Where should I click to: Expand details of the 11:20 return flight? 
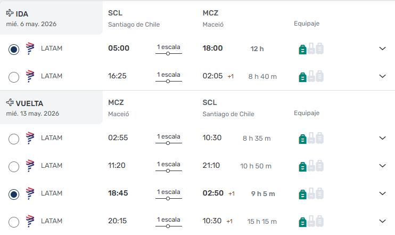382,166
